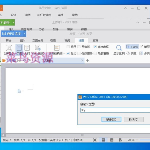
Task: Open the 章节 tab in WPS 文字
Action: [95, 40]
